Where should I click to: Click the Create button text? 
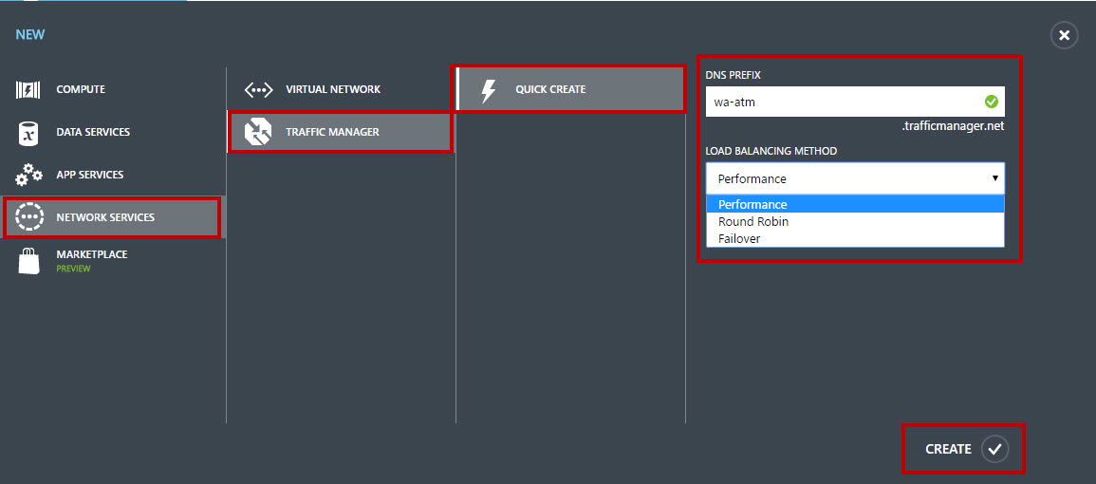tap(948, 449)
